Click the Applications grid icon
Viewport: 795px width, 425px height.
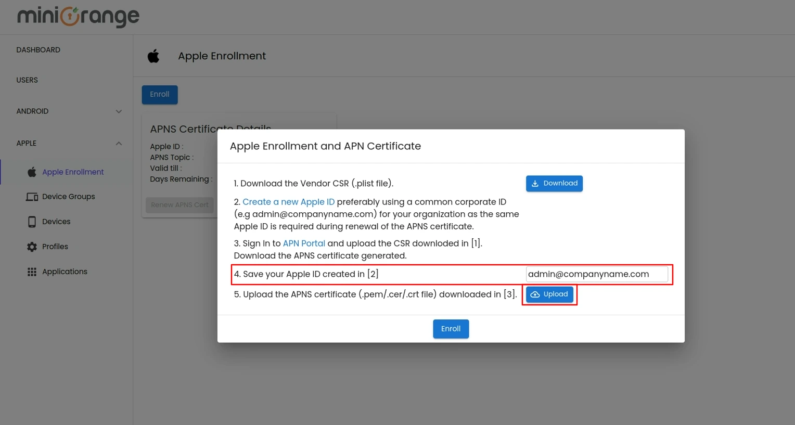[32, 271]
